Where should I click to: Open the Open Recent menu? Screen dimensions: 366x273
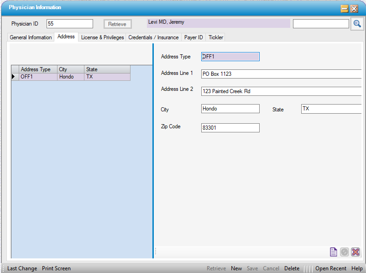(x=331, y=268)
